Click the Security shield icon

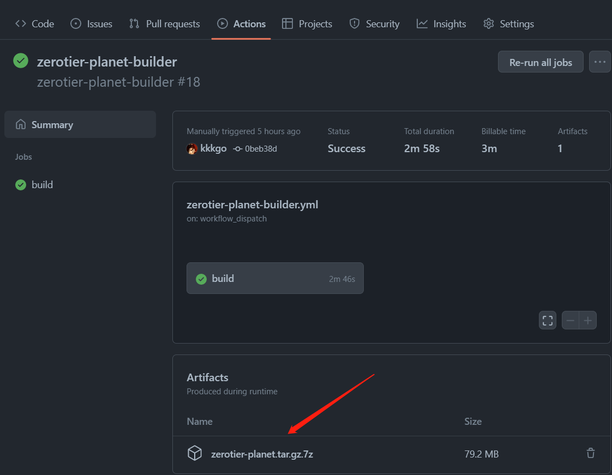pyautogui.click(x=355, y=23)
